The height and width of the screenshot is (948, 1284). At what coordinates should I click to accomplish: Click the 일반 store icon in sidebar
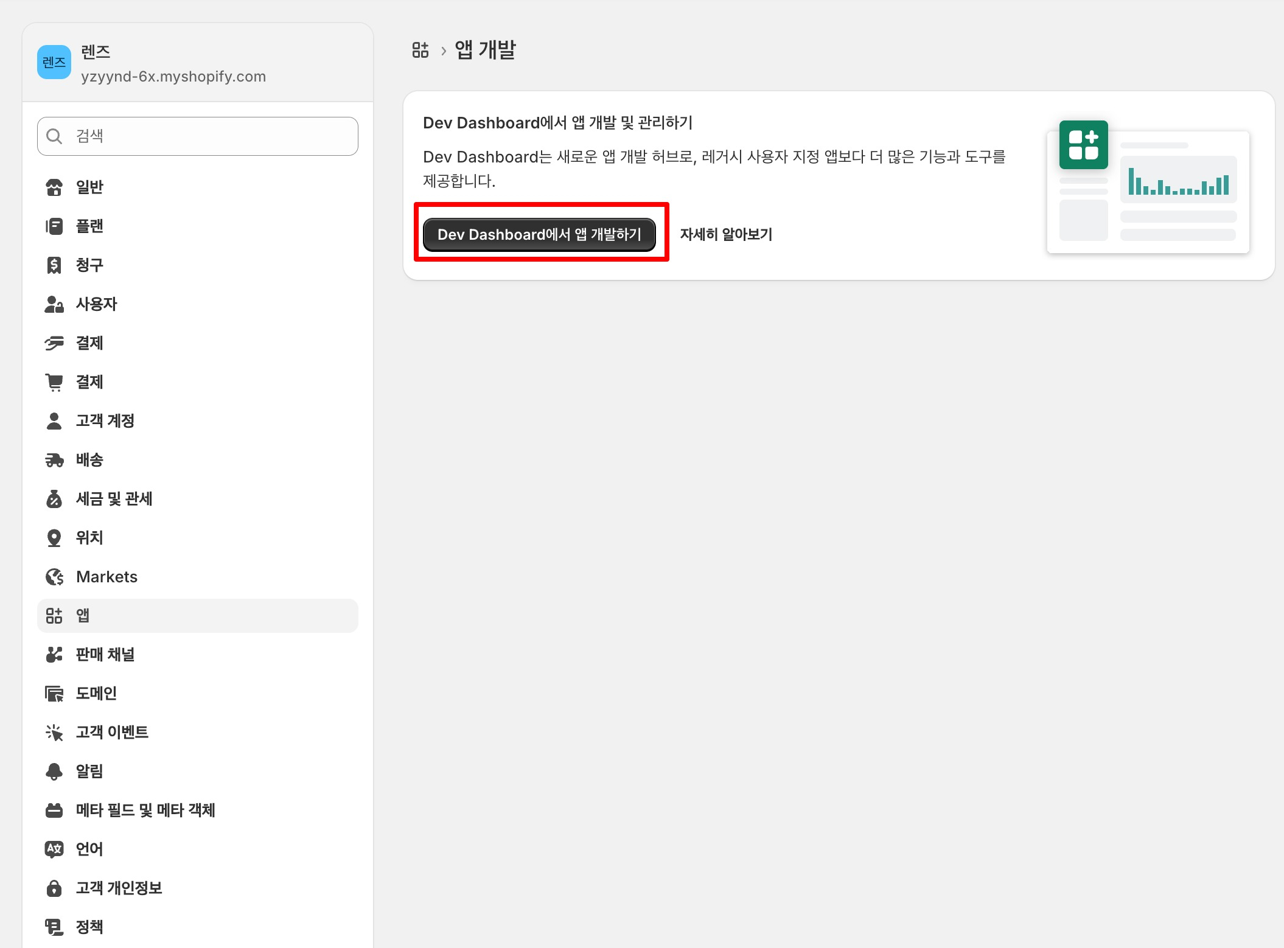54,187
